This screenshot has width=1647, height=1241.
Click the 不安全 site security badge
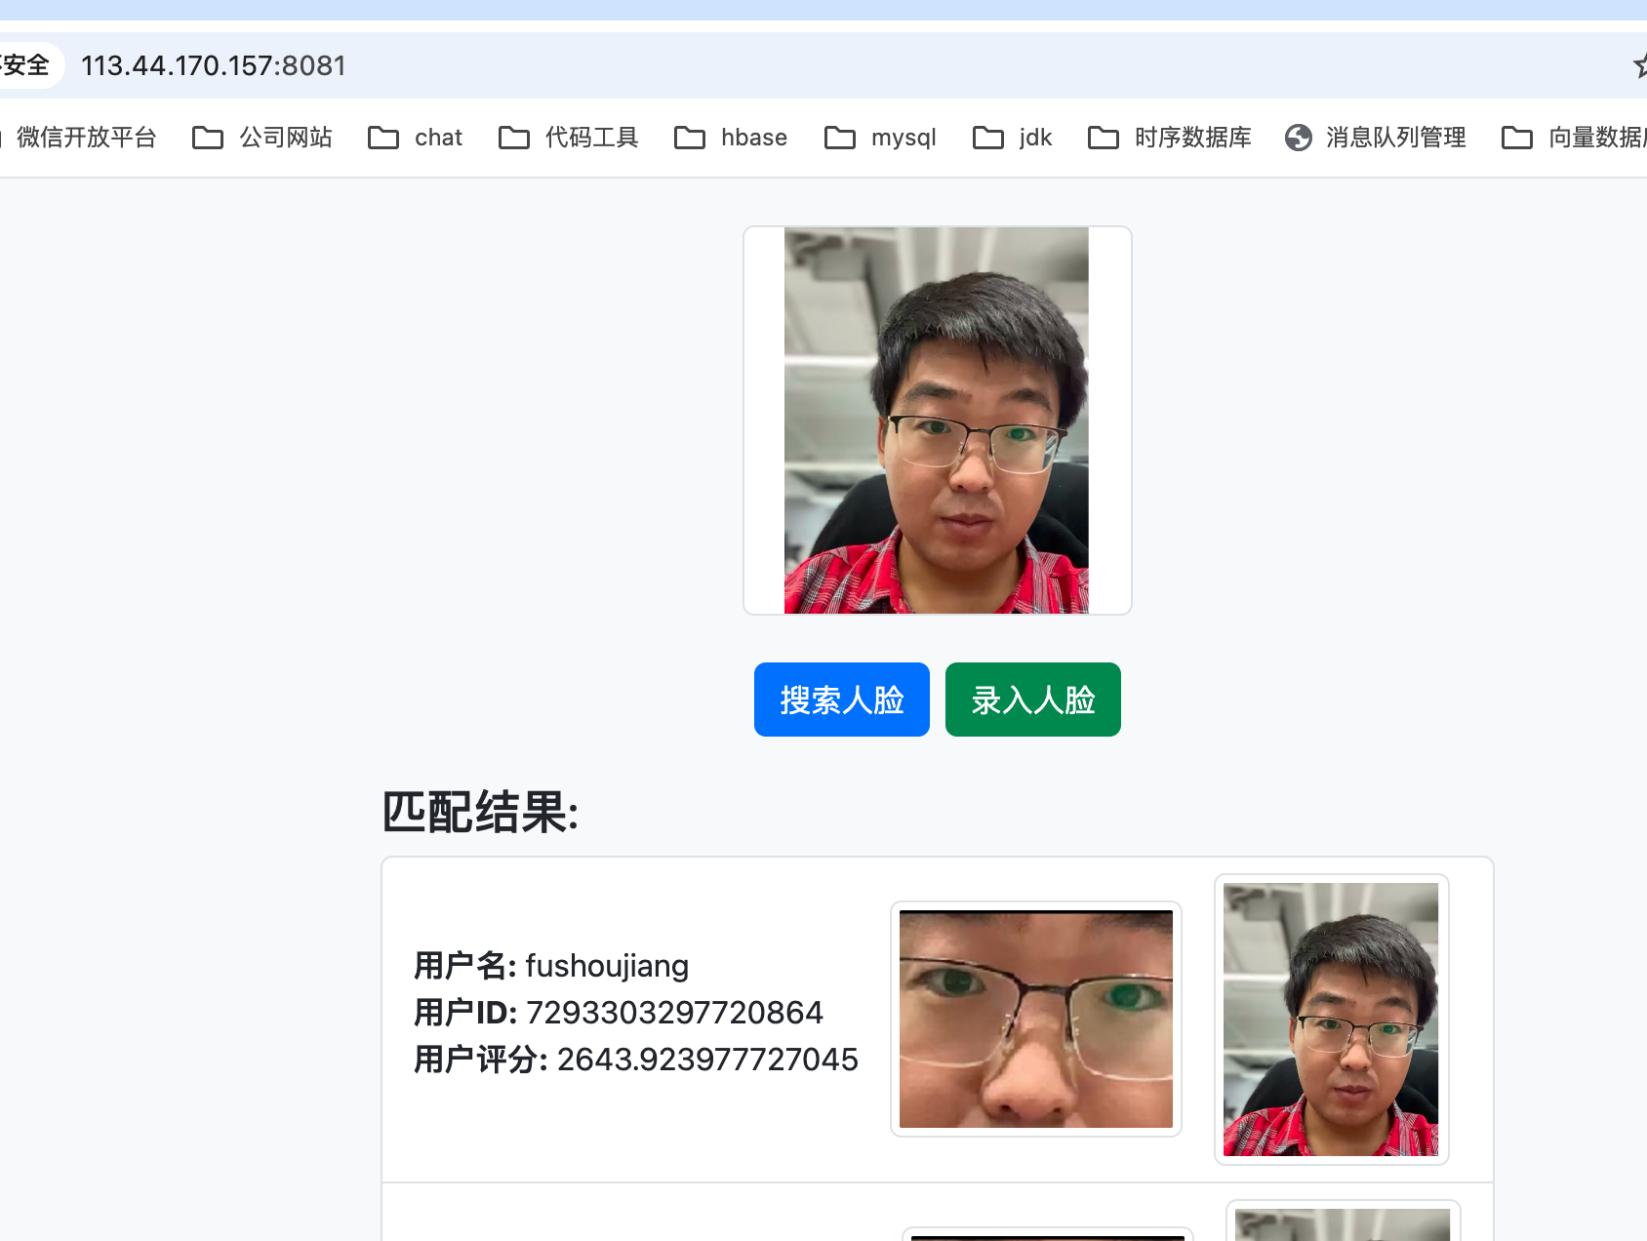tap(25, 65)
